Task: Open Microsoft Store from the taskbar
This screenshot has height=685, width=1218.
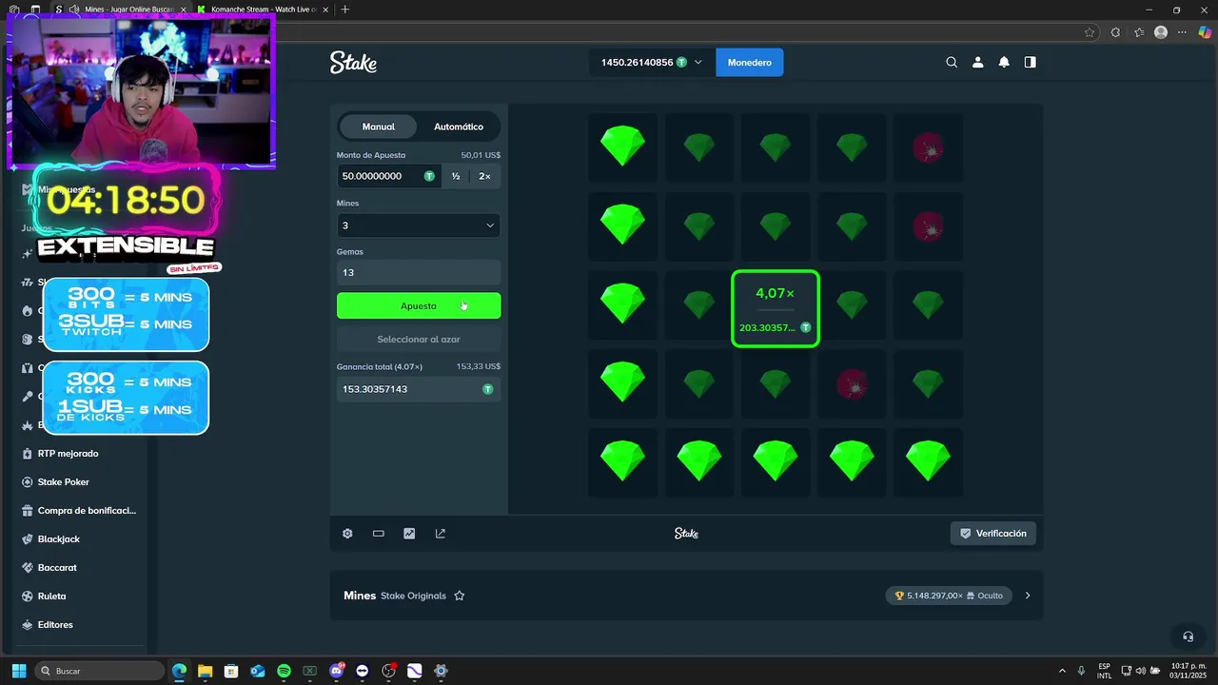Action: pyautogui.click(x=231, y=671)
